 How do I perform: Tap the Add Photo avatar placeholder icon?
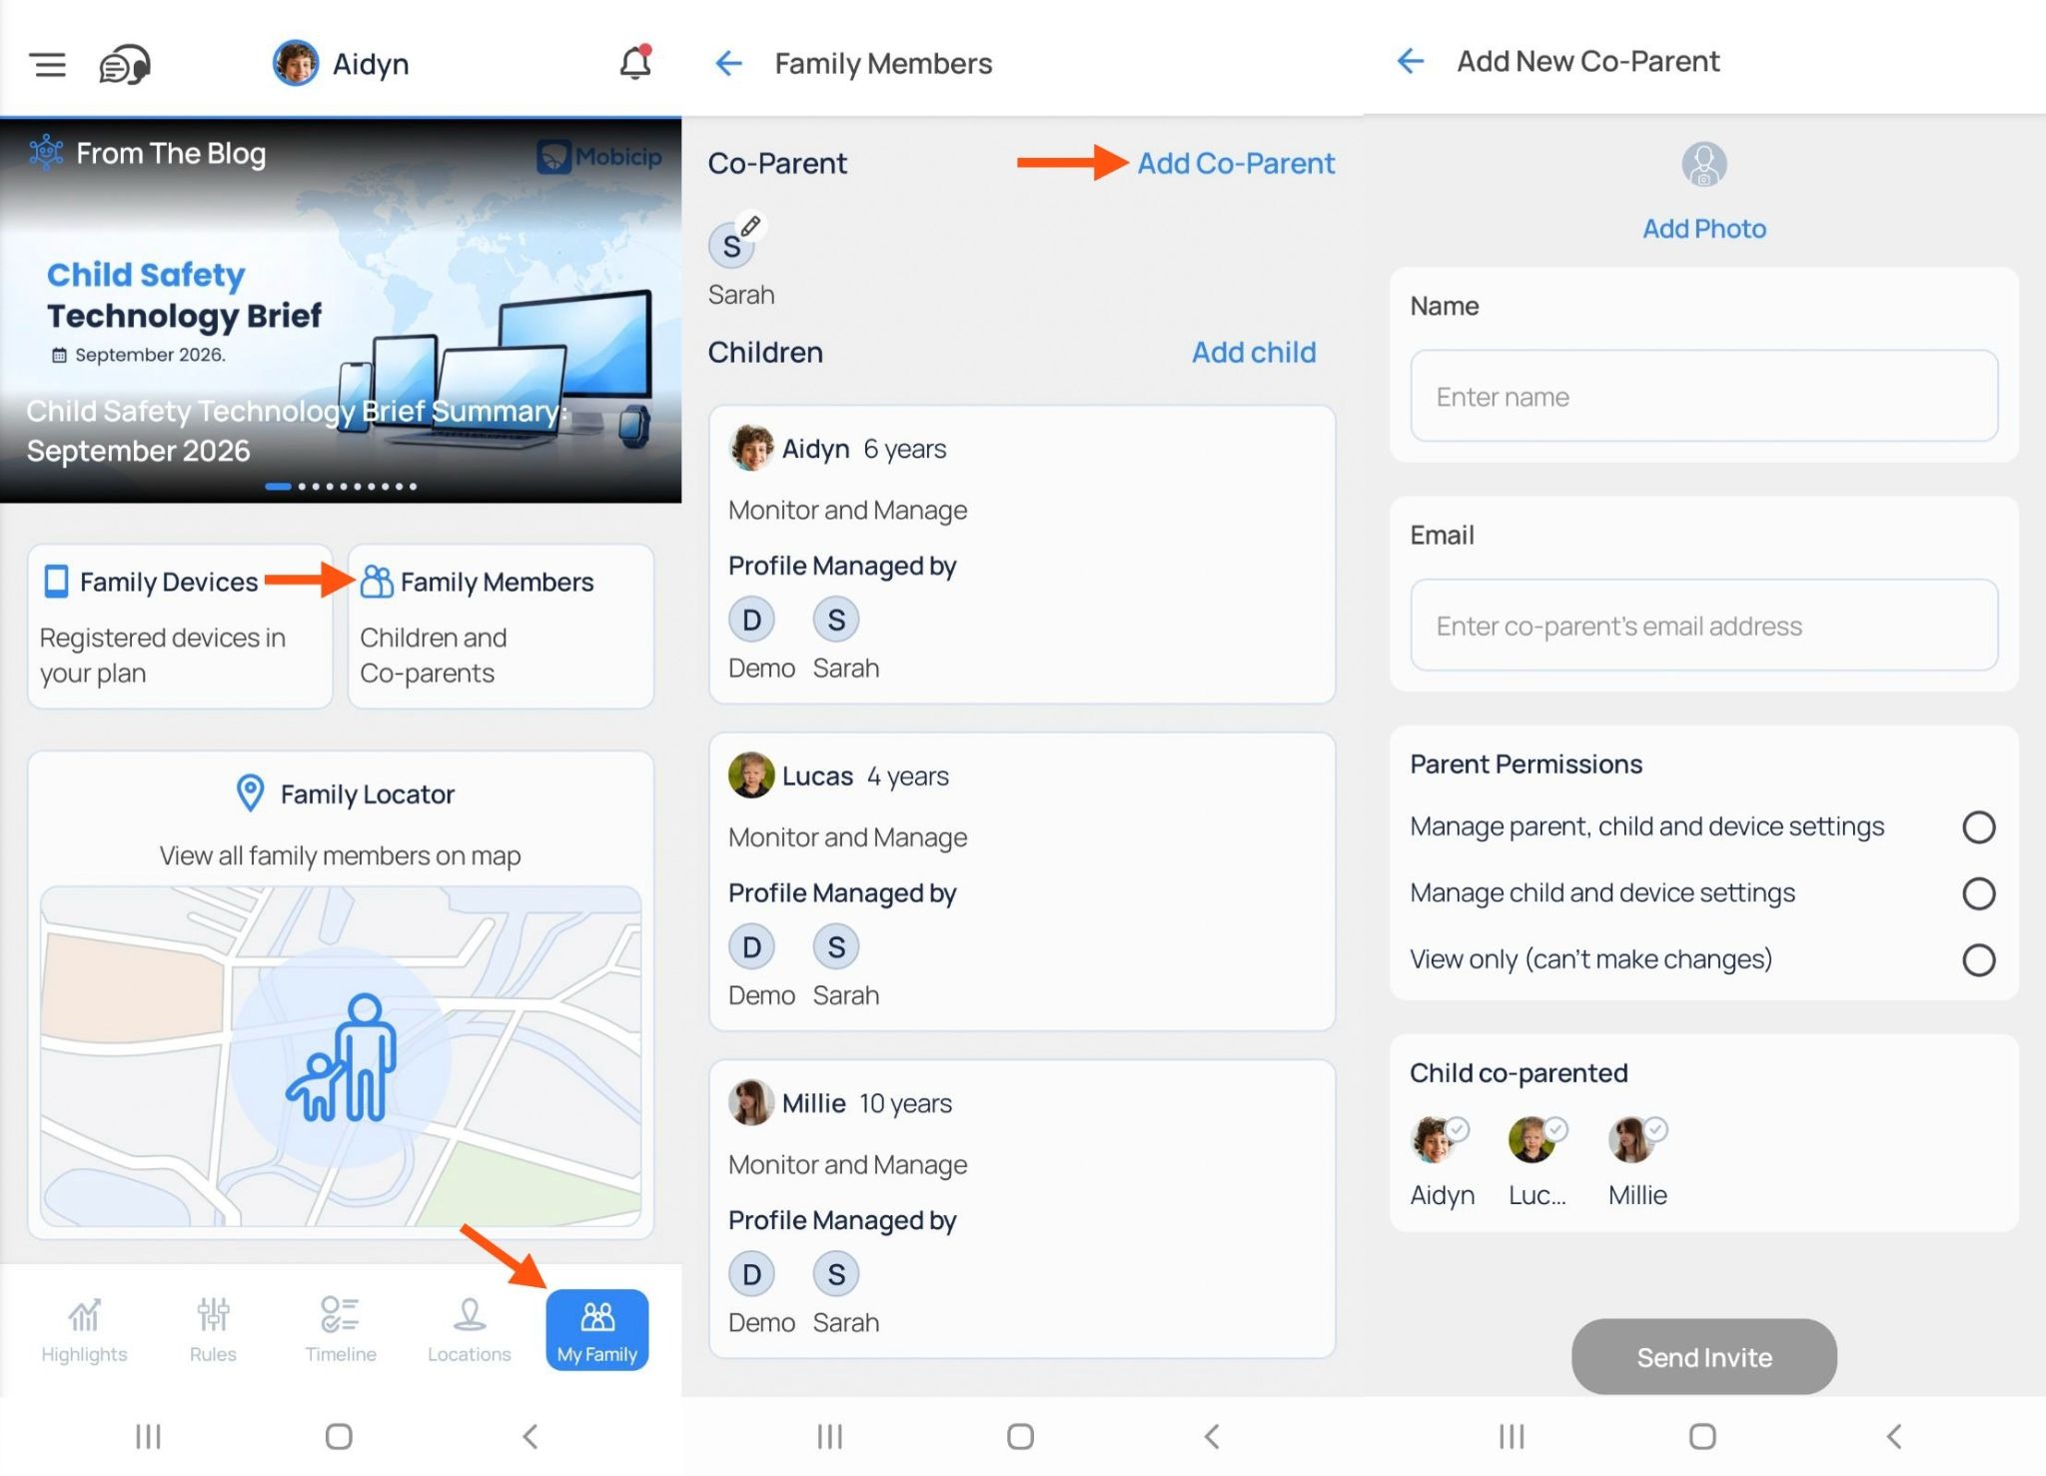1704,164
